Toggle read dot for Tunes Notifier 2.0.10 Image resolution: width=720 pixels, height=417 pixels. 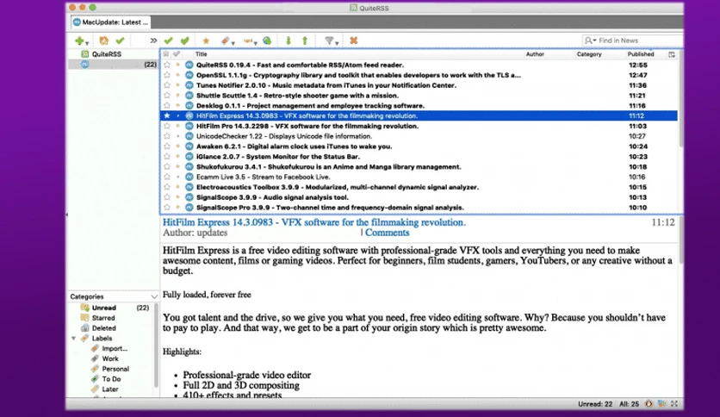pos(178,85)
